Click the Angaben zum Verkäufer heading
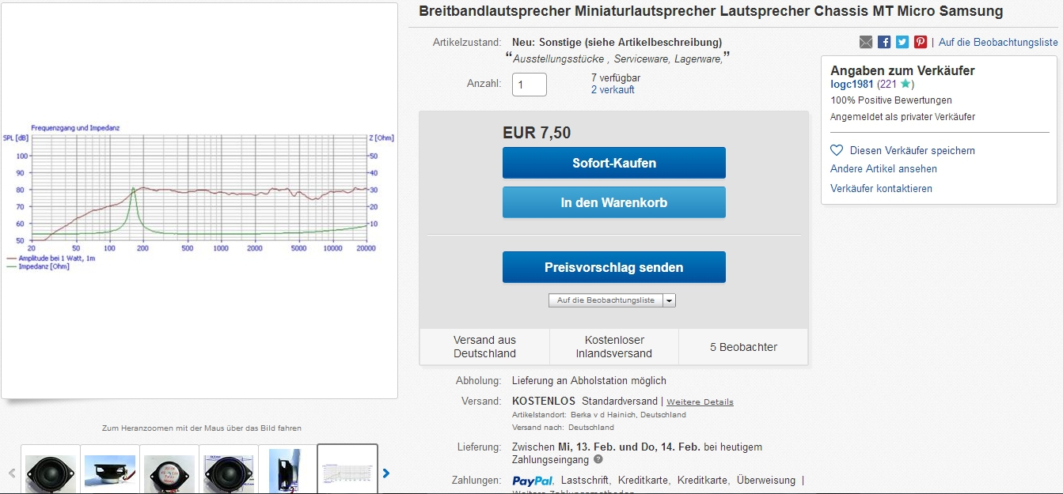The height and width of the screenshot is (494, 1063). click(902, 70)
